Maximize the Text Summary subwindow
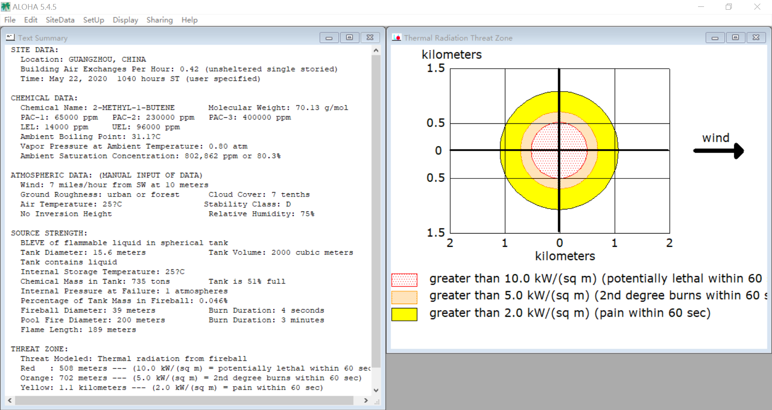 click(349, 38)
